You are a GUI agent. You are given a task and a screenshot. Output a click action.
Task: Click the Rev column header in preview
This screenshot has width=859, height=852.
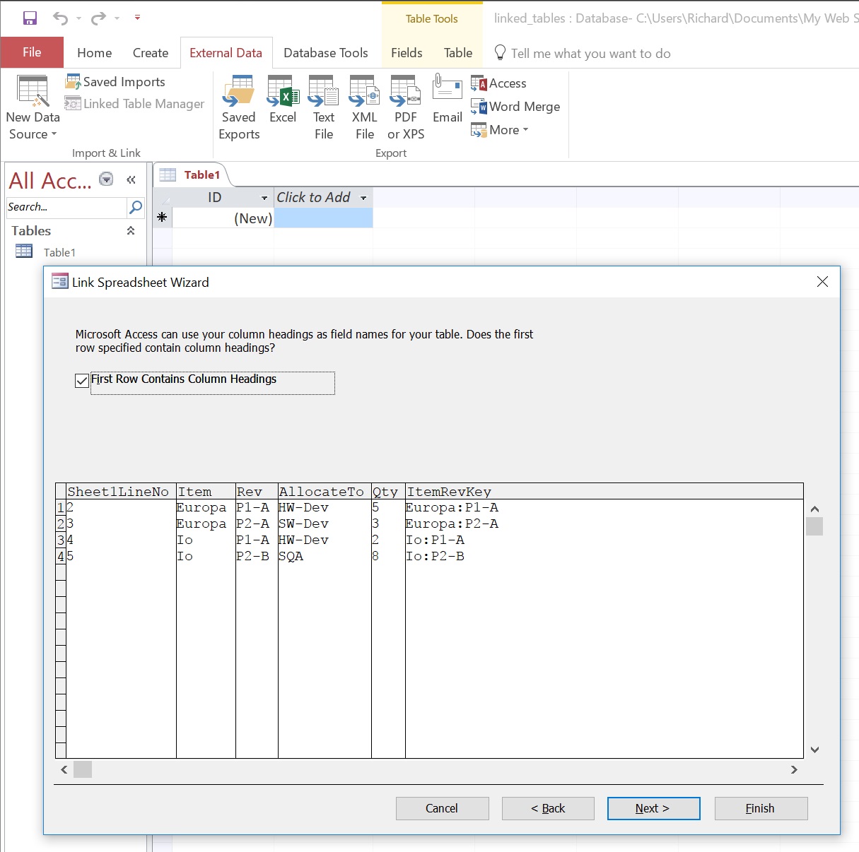click(257, 492)
